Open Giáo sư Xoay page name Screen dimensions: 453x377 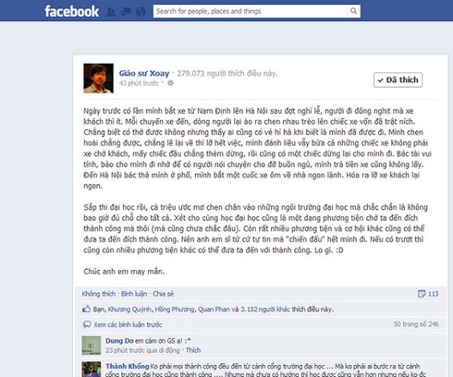(144, 73)
